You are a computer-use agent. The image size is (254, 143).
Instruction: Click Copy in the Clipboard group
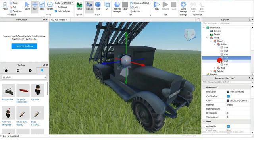(14, 3)
